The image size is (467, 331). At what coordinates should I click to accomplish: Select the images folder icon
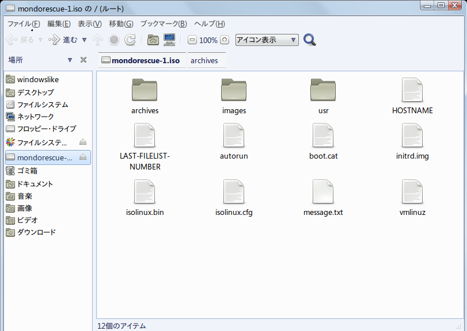[234, 90]
